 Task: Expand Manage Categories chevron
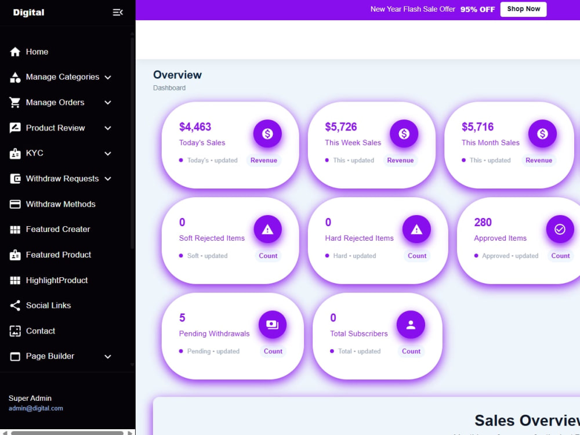coord(108,77)
